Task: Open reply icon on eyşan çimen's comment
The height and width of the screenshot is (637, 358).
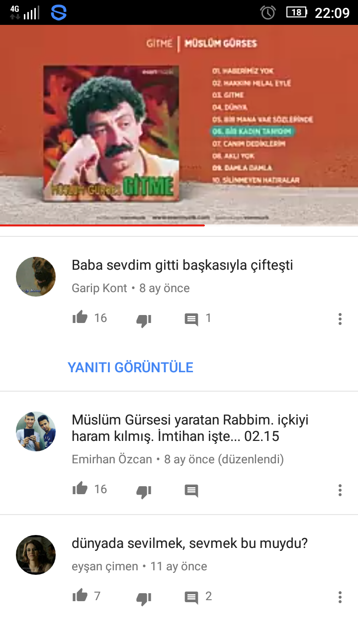Action: click(x=191, y=598)
